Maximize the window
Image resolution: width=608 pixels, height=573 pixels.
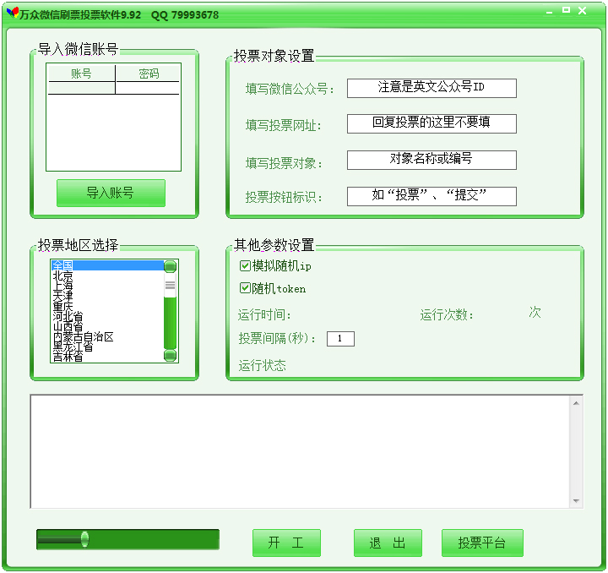[x=566, y=10]
